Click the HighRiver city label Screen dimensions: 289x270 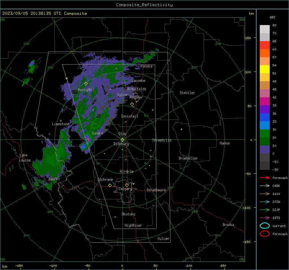[x=133, y=225]
